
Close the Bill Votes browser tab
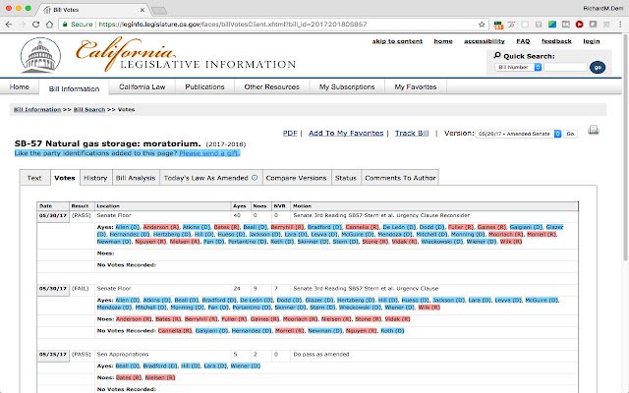tap(143, 10)
